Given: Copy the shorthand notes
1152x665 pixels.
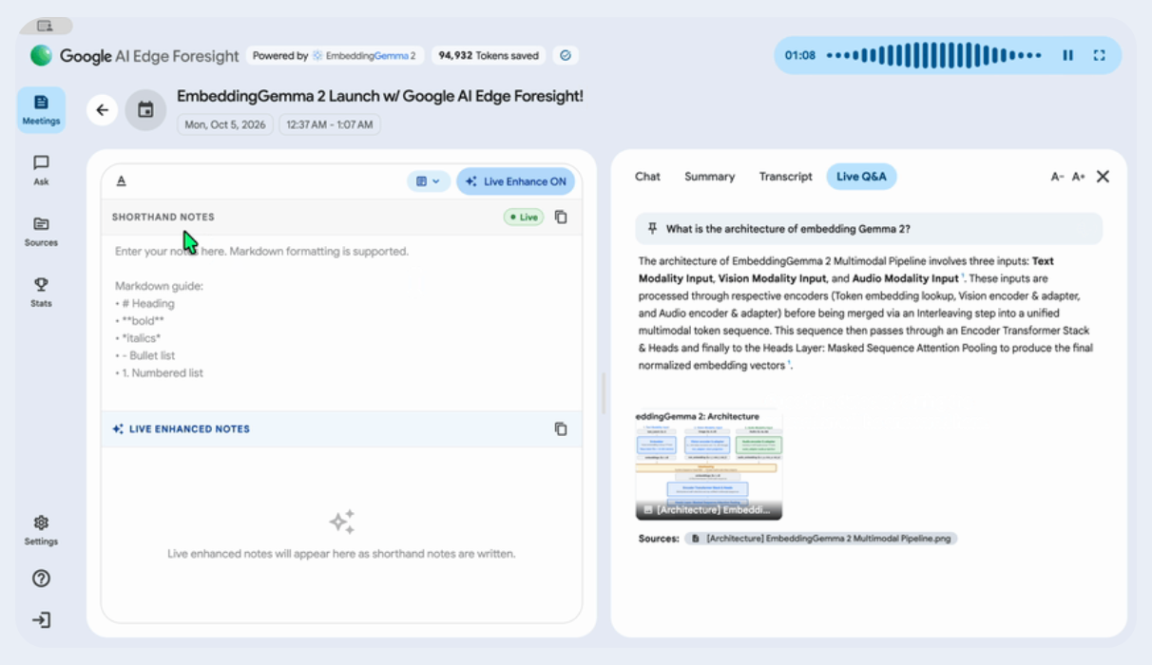Looking at the screenshot, I should 561,217.
